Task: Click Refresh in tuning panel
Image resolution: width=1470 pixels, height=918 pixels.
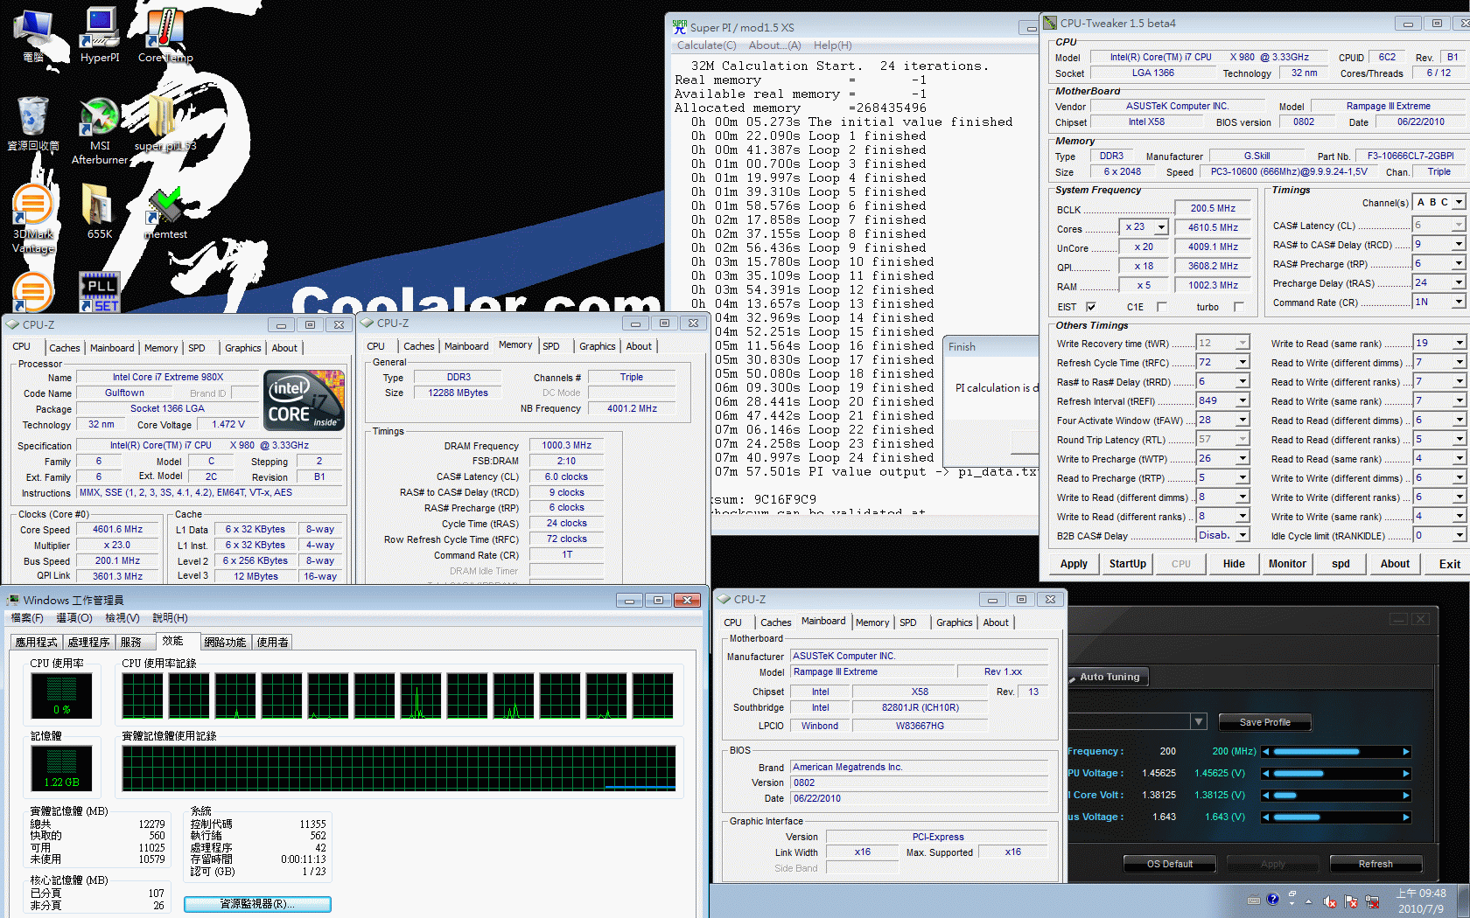Action: tap(1375, 864)
